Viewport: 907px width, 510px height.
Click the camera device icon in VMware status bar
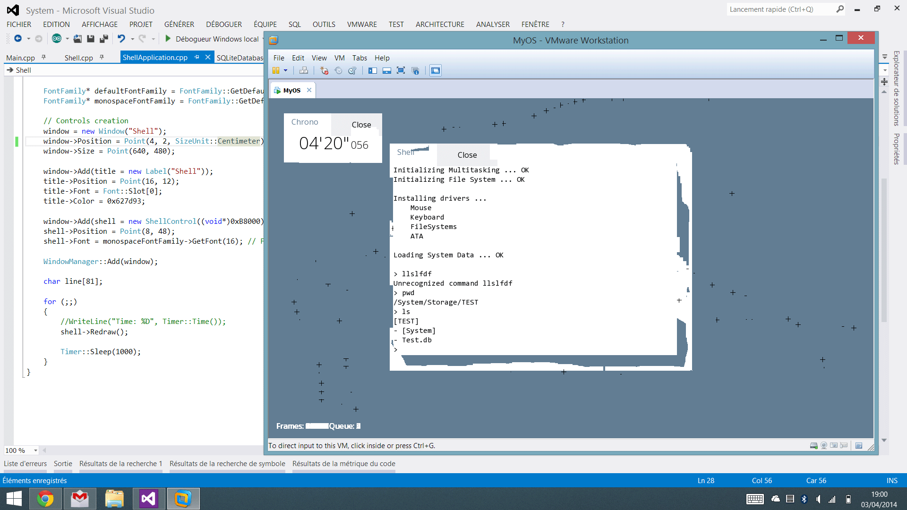834,445
